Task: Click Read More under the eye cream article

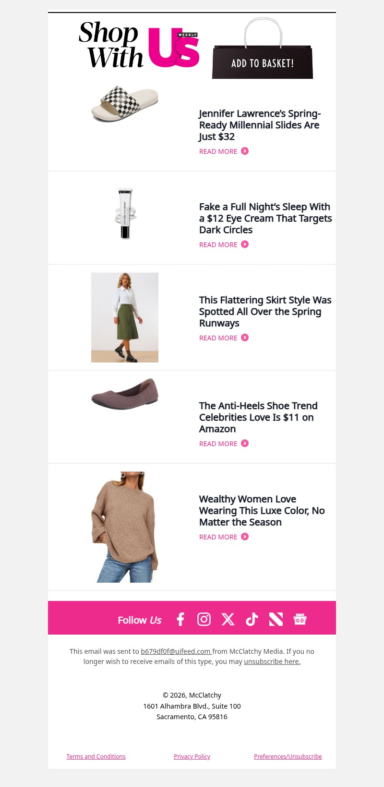Action: pos(224,245)
